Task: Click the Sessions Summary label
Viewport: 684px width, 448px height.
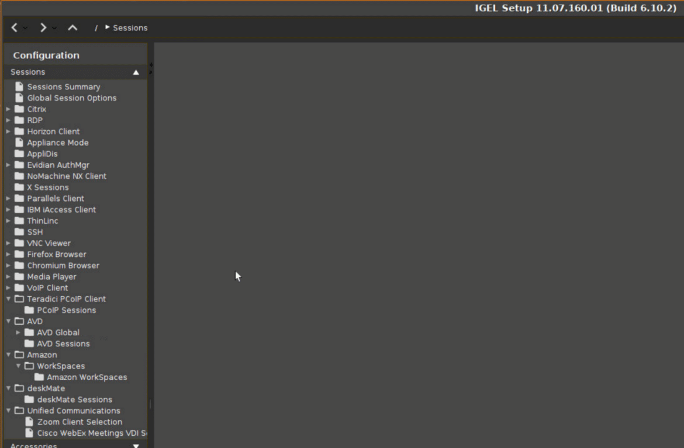Action: 64,86
